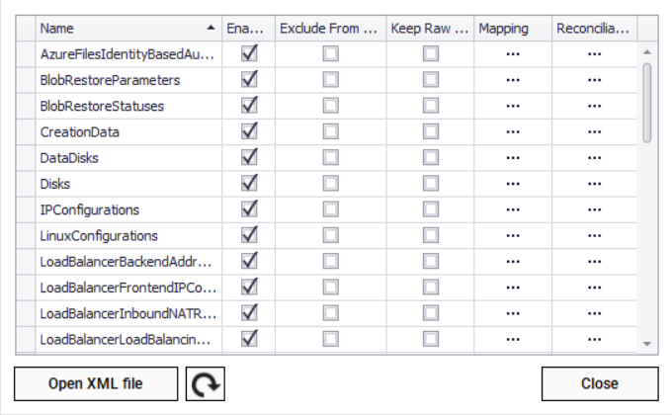The height and width of the screenshot is (415, 672).
Task: Open Reconciliation ellipsis for CreationData row
Action: (594, 131)
